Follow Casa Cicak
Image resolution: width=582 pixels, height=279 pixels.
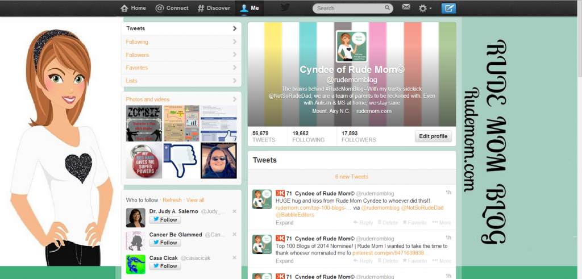coord(165,266)
